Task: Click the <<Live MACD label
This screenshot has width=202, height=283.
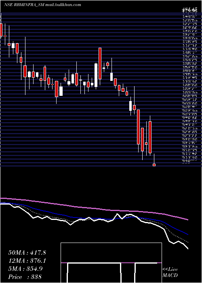Action: [170, 272]
